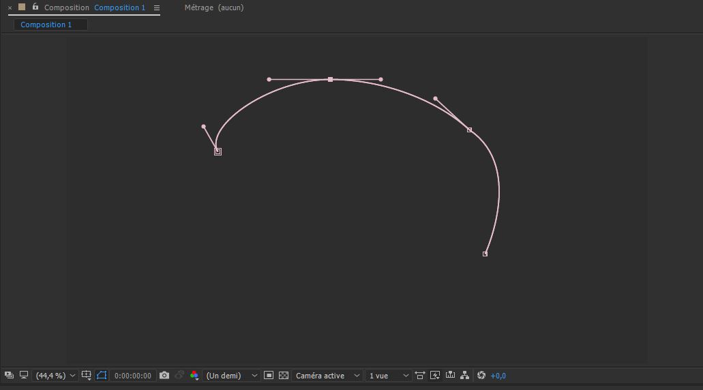Click the RGB channel color circles icon
The height and width of the screenshot is (390, 703).
(x=194, y=376)
